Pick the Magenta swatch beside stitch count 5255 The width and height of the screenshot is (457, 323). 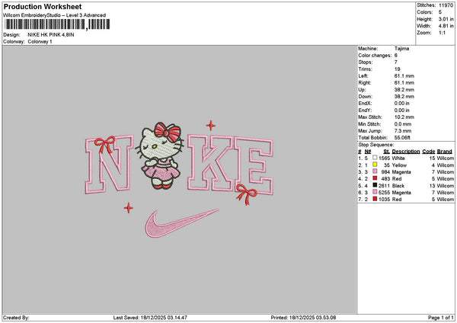(375, 192)
